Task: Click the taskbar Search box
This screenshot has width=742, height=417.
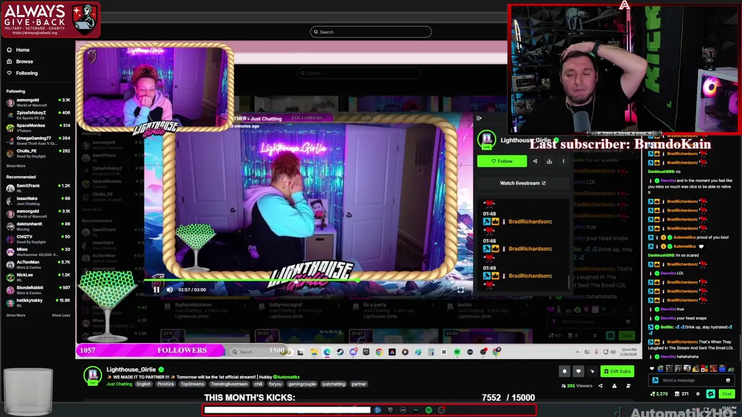Action: tap(258, 352)
